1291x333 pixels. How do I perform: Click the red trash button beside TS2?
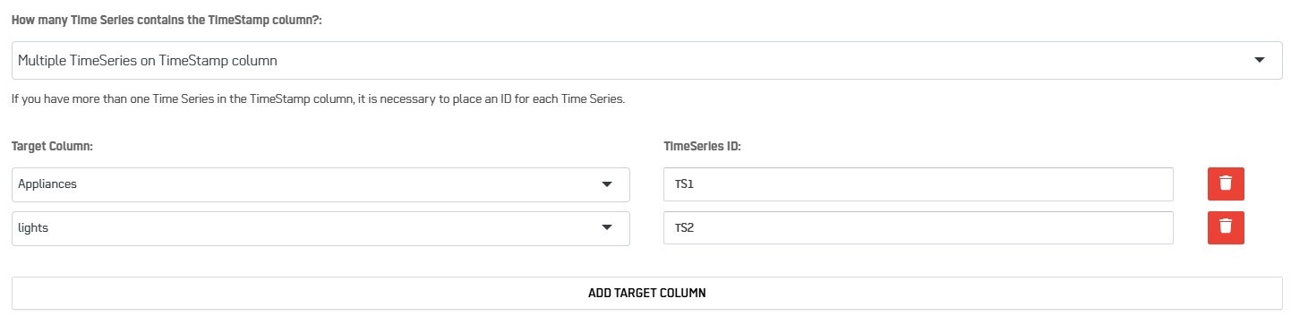1226,226
